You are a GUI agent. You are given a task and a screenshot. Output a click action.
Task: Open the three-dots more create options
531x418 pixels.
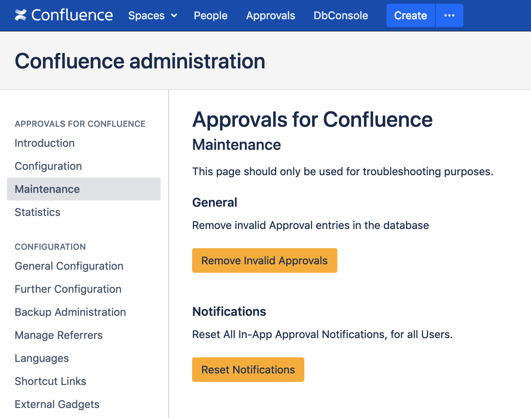pos(449,15)
